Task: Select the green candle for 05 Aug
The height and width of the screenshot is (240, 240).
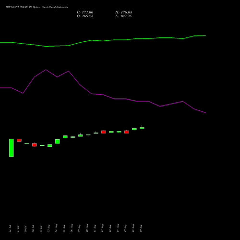Action: click(x=65, y=137)
